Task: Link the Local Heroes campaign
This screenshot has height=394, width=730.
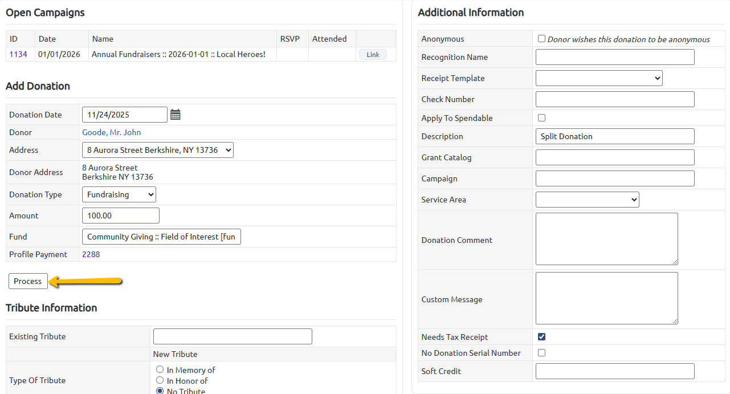Action: click(373, 55)
